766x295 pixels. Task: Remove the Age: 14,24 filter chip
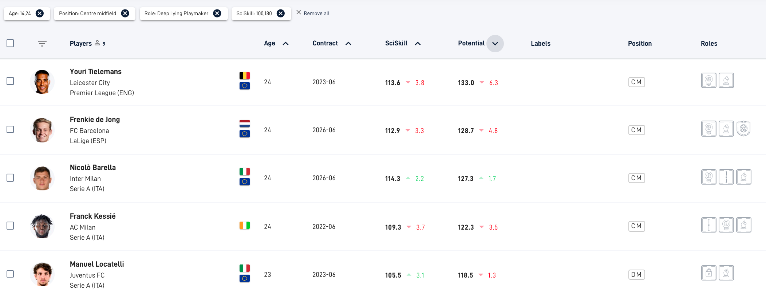(40, 13)
